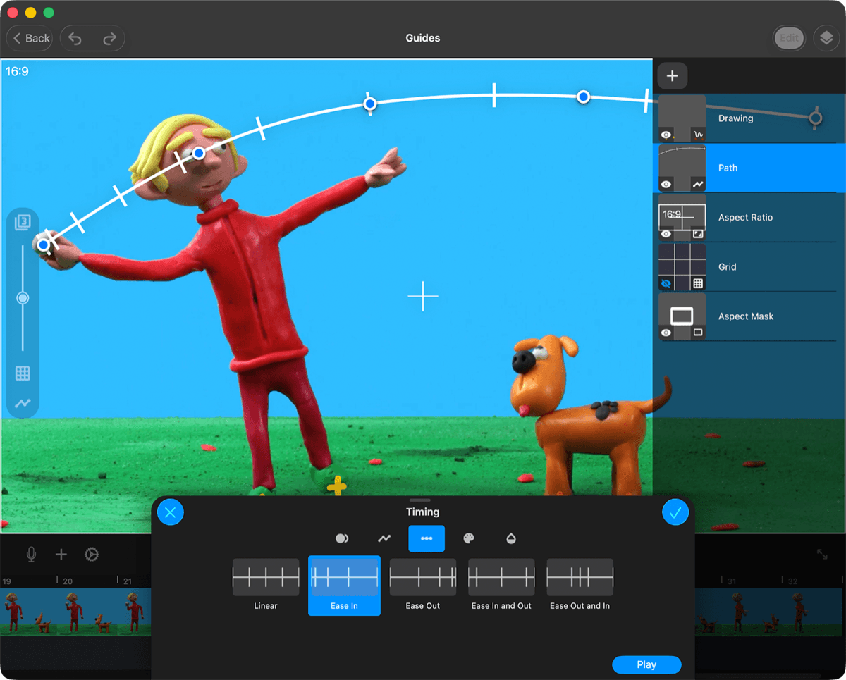Click the microphone icon above the timeline
This screenshot has height=680, width=846.
coord(32,555)
